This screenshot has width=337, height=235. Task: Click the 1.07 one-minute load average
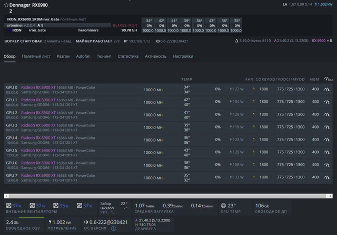tap(145, 206)
